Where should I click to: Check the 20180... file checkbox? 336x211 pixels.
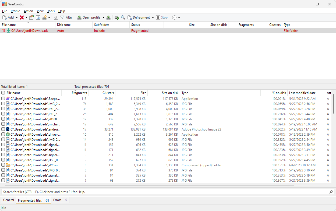(3, 119)
